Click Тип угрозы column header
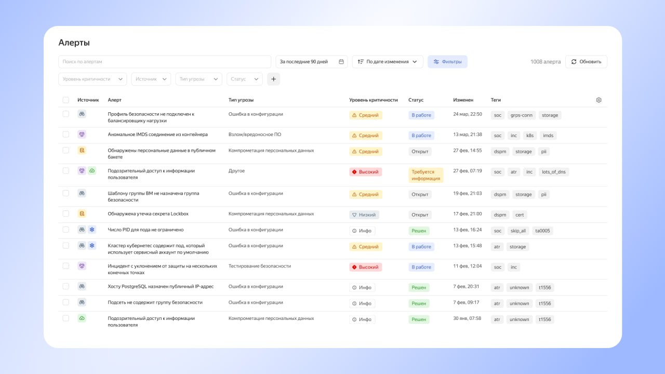This screenshot has height=374, width=665. pos(241,100)
